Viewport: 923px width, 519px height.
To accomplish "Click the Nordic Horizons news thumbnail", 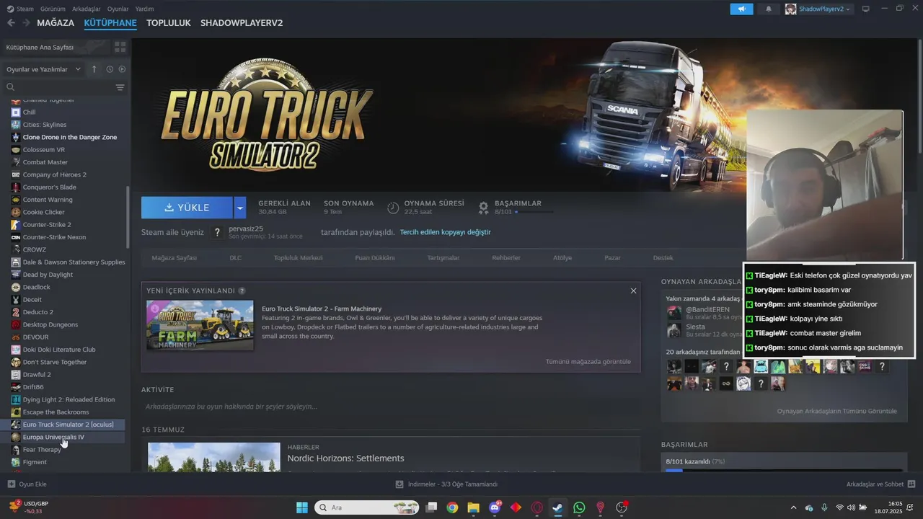I will (x=213, y=457).
